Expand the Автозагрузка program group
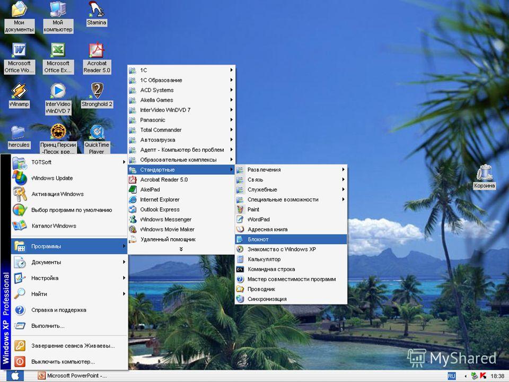The width and height of the screenshot is (509, 382). click(x=181, y=140)
